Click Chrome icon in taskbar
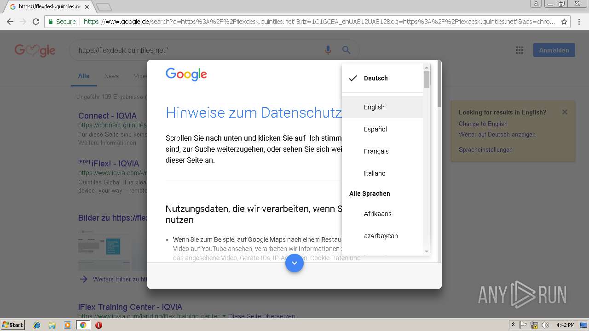The width and height of the screenshot is (589, 331). point(83,325)
